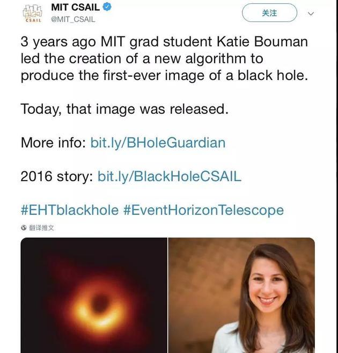The width and height of the screenshot is (338, 353).
Task: Click the blue verified badge
Action: [107, 7]
